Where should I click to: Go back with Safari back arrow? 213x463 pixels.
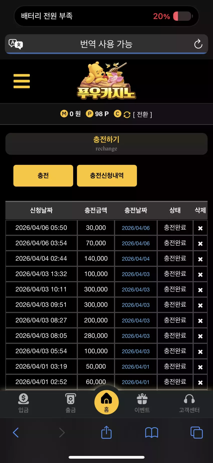[x=16, y=433]
